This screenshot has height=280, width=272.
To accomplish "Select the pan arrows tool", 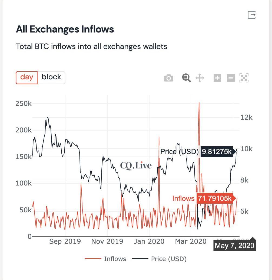I will click(x=200, y=78).
